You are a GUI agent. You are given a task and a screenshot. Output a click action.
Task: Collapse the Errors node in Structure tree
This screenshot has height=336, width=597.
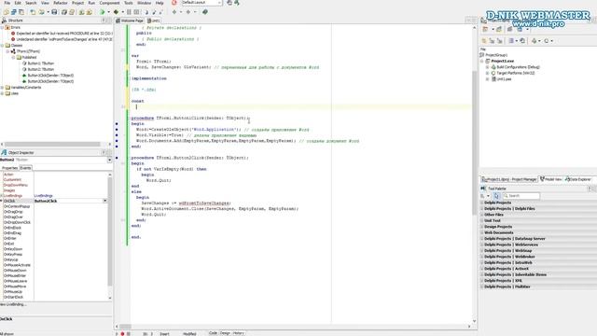pos(2,27)
